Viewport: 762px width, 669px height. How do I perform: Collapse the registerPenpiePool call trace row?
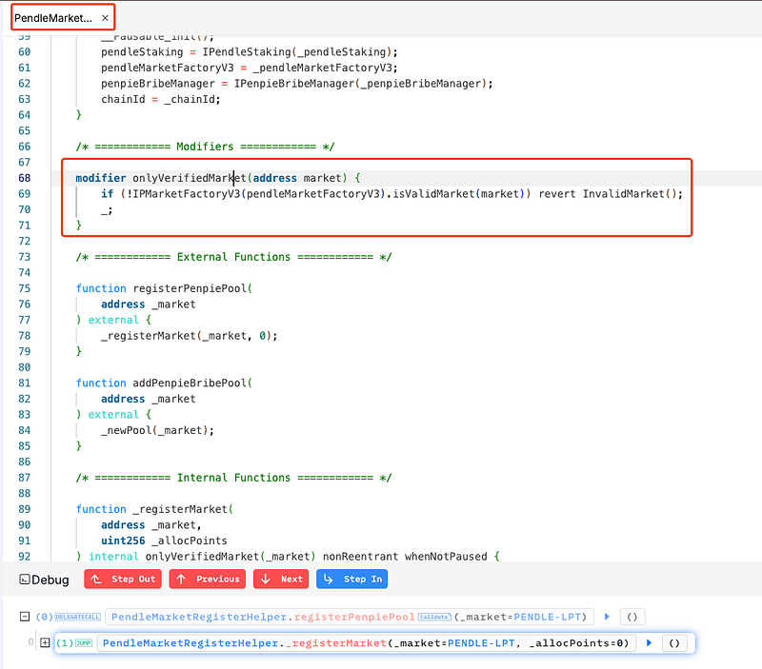(25, 617)
